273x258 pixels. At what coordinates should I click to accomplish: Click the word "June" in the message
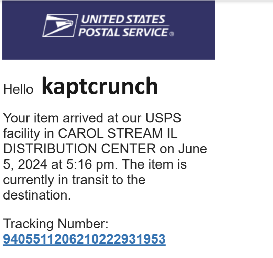[x=192, y=149]
